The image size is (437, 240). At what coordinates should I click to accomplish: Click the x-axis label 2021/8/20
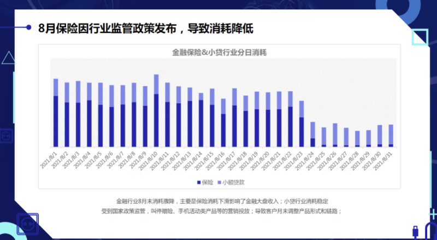(x=259, y=161)
